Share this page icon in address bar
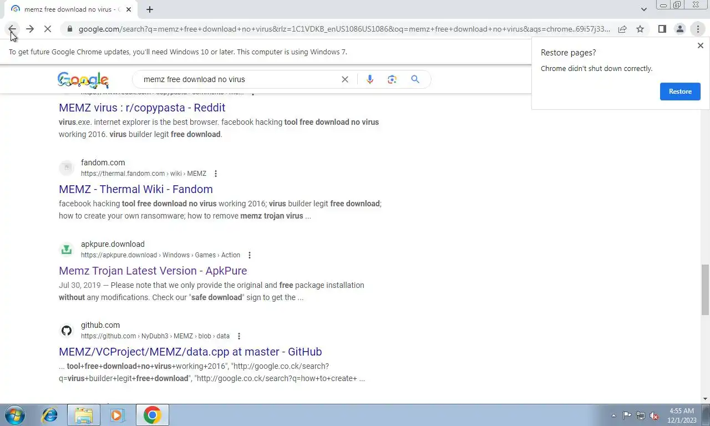 tap(622, 29)
